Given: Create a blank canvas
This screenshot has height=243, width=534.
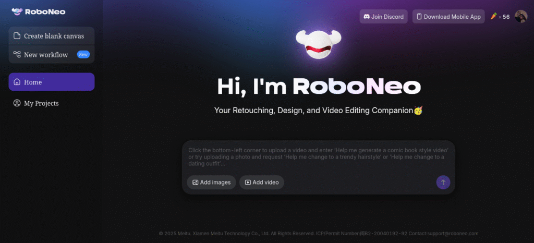Looking at the screenshot, I should (52, 36).
